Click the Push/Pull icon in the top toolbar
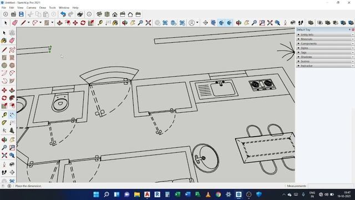Viewport: 355px width, 200px height. (x=59, y=23)
